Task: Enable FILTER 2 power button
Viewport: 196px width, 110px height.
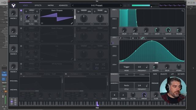Action: pyautogui.click(x=66, y=74)
